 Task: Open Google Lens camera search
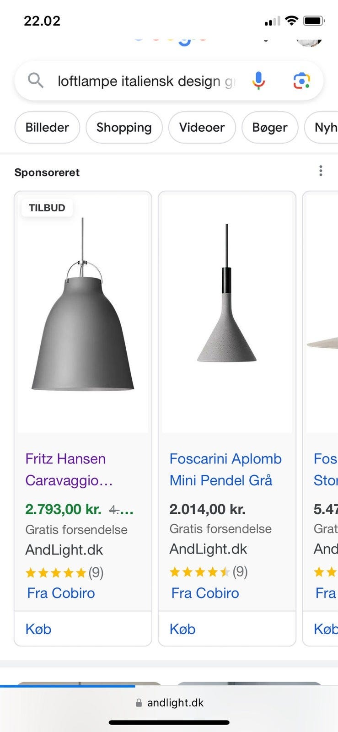click(301, 81)
